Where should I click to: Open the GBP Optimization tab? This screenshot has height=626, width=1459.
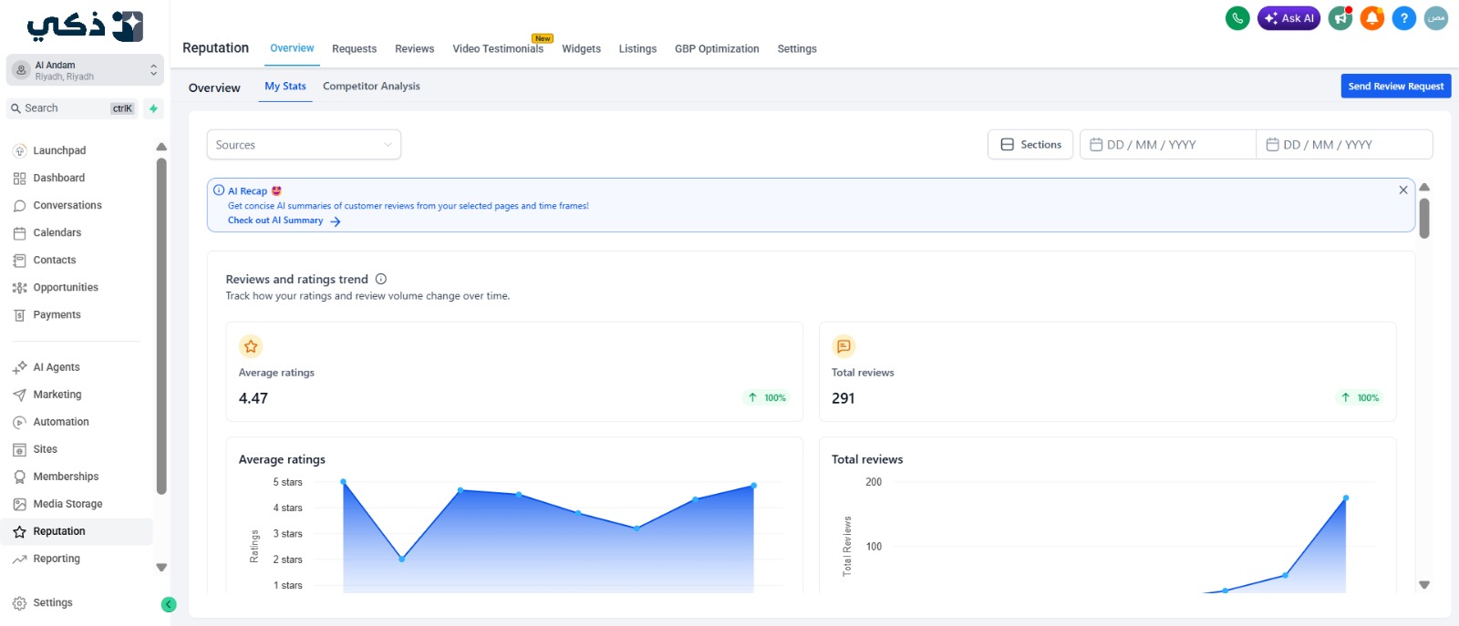[x=717, y=49]
